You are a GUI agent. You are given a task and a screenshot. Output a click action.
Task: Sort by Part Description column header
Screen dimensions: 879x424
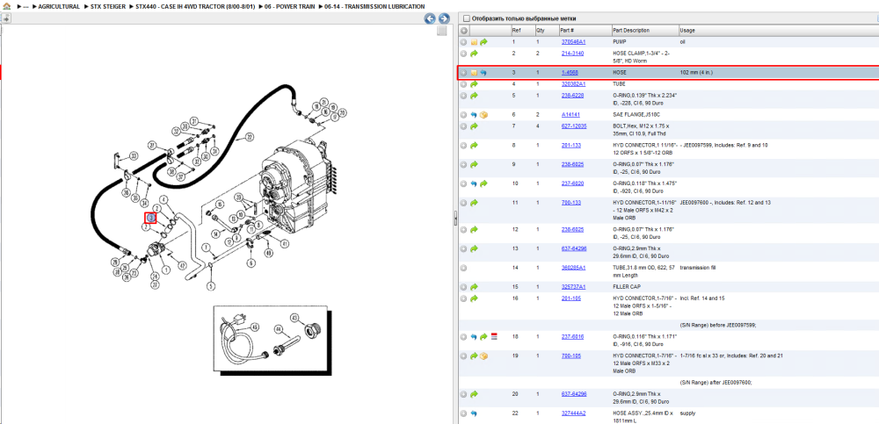(644, 30)
